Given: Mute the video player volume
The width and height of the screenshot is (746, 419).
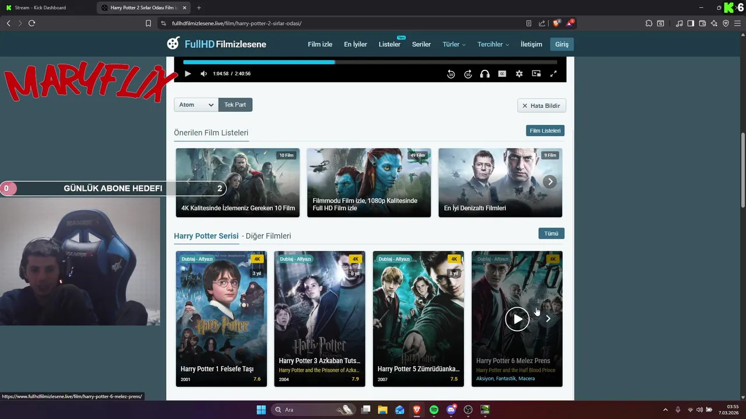Looking at the screenshot, I should 203,74.
